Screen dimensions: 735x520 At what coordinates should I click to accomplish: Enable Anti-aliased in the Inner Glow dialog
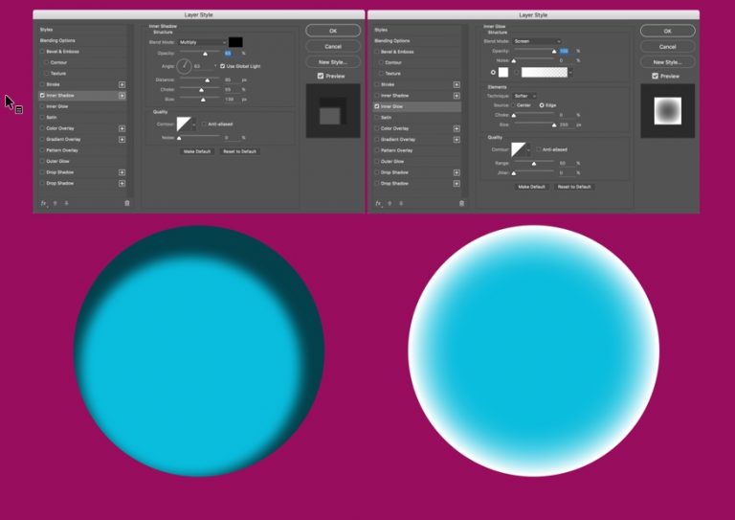(x=539, y=149)
